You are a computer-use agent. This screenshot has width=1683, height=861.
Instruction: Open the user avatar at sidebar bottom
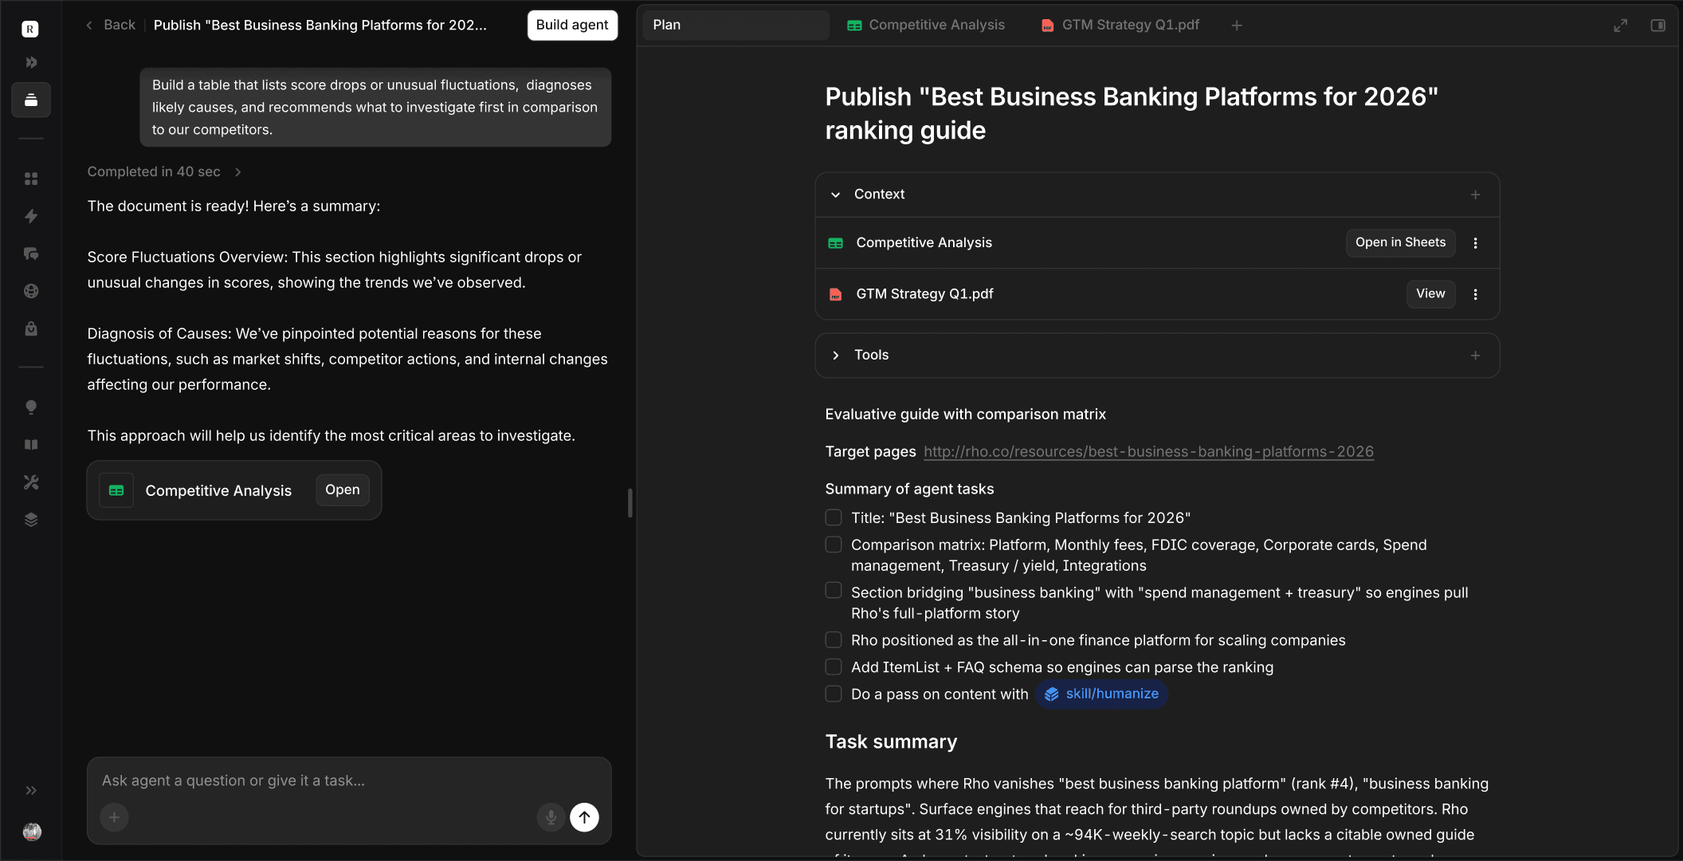pyautogui.click(x=32, y=832)
